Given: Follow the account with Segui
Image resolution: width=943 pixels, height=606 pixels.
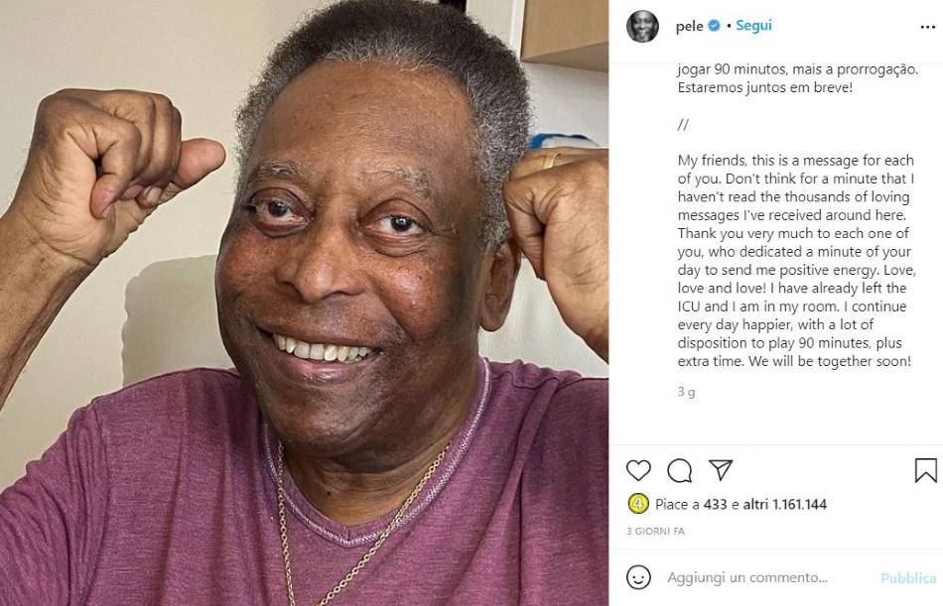Looking at the screenshot, I should pyautogui.click(x=753, y=26).
